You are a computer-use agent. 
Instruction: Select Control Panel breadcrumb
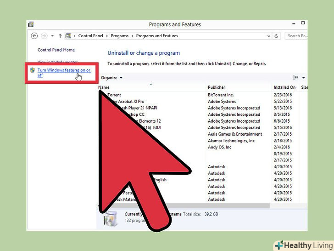point(90,36)
